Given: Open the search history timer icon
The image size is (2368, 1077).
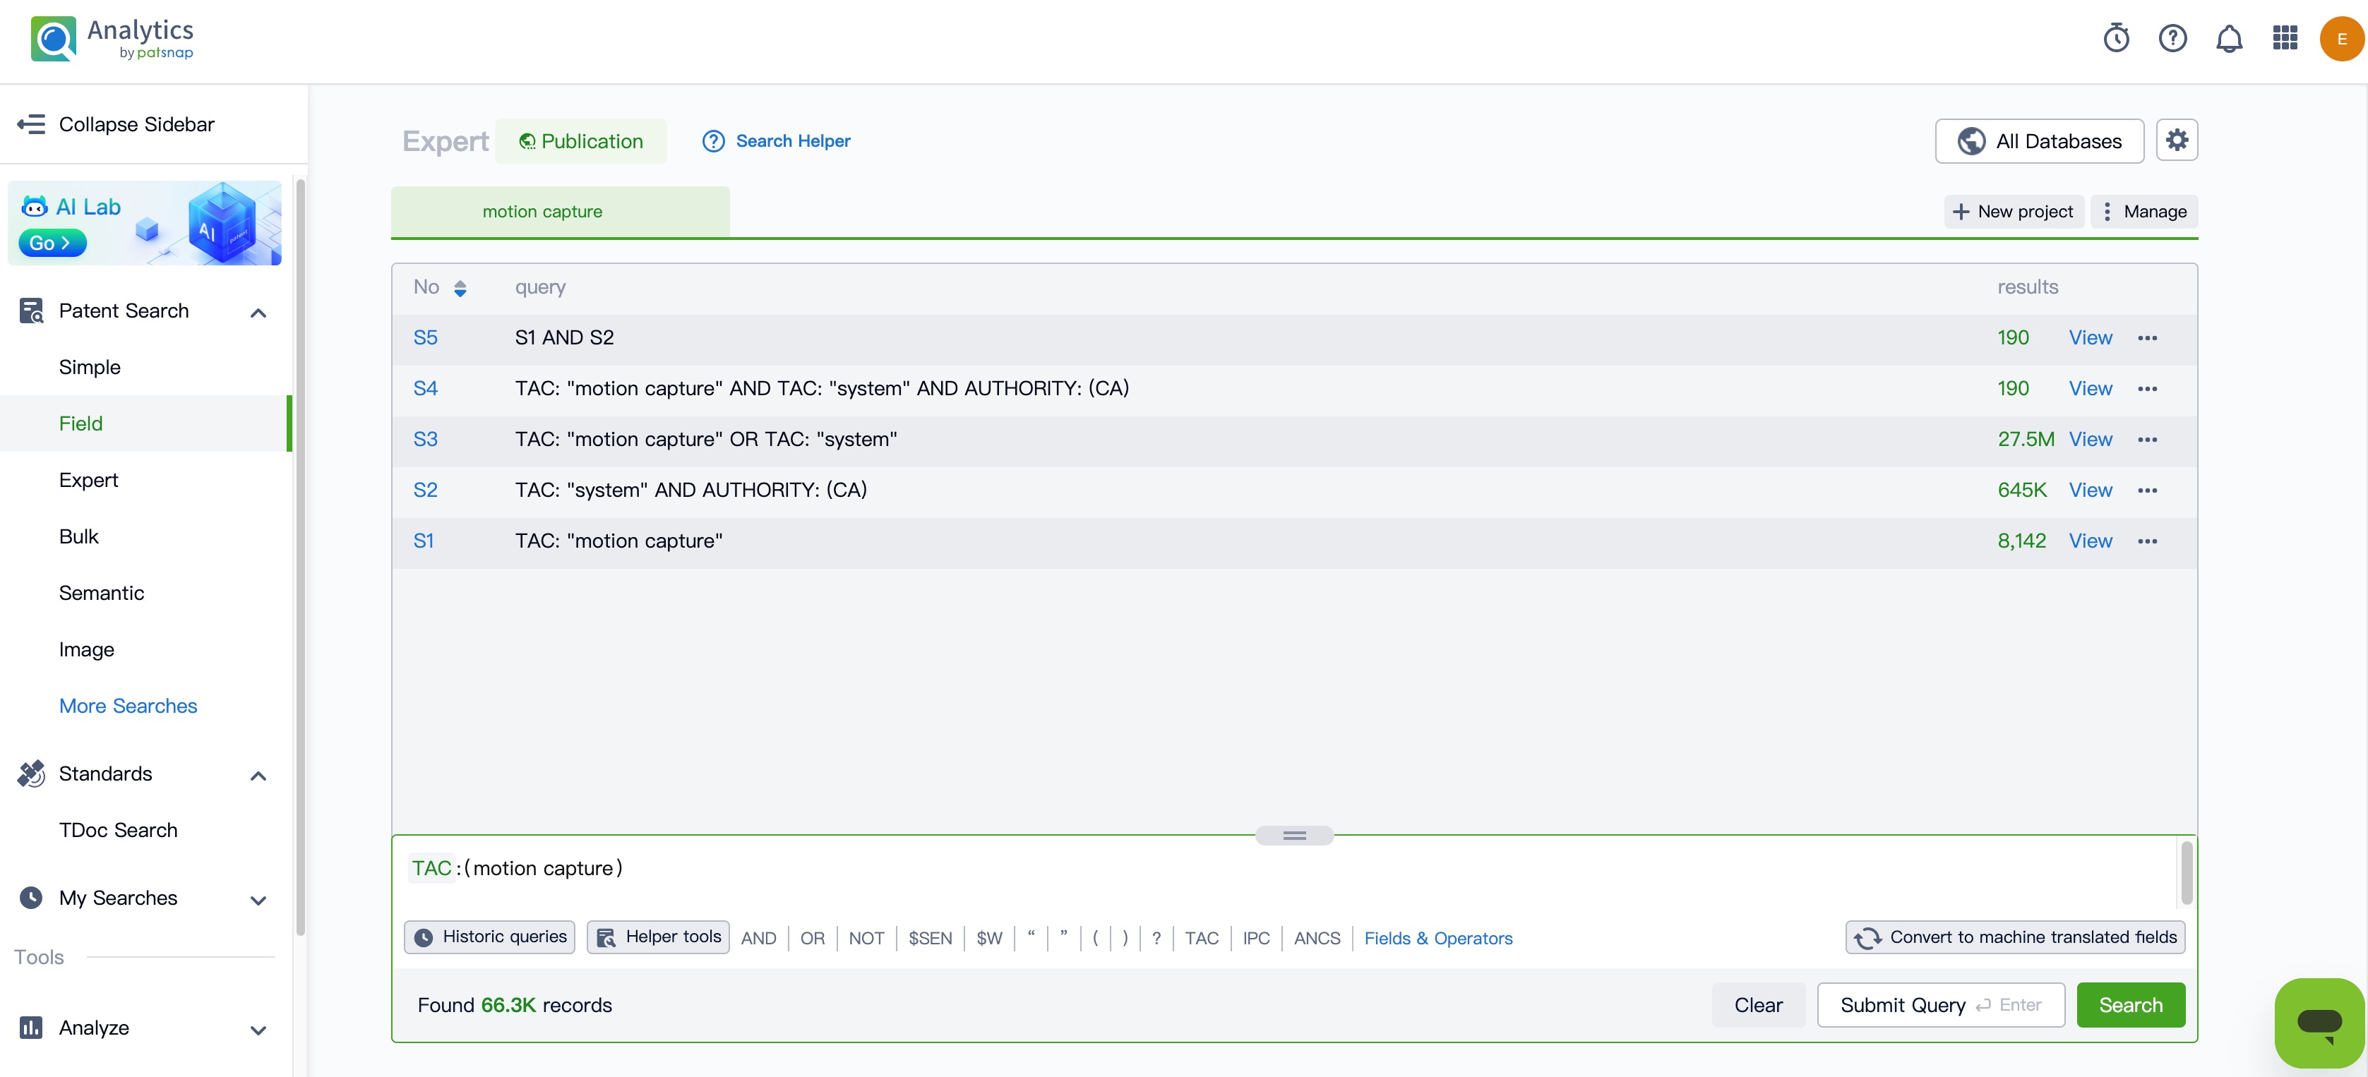Looking at the screenshot, I should point(2116,39).
